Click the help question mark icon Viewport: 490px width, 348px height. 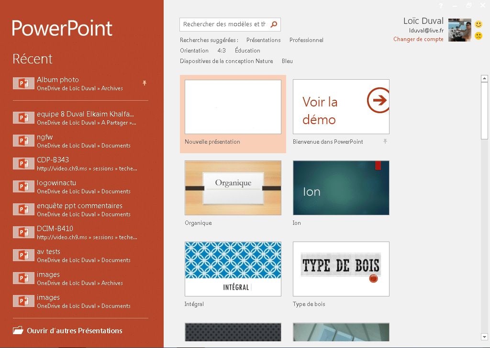pyautogui.click(x=441, y=6)
